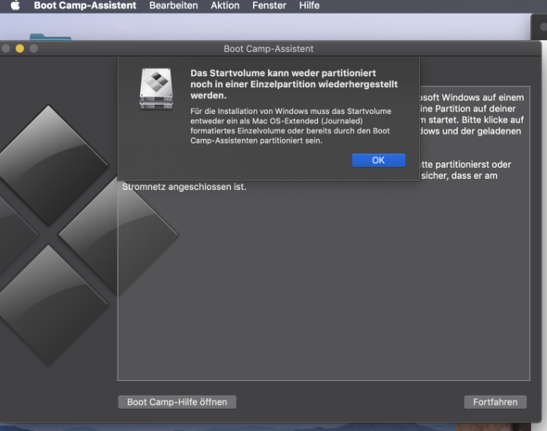Image resolution: width=547 pixels, height=431 pixels.
Task: Select the folder icon on the desktop
Action: 50,37
